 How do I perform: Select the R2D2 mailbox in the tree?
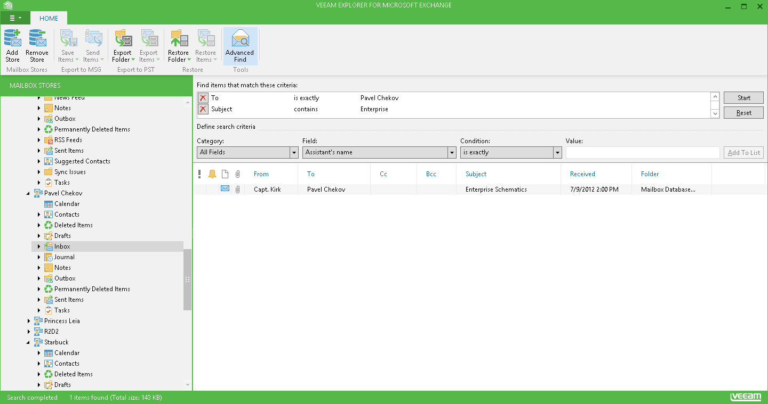(x=51, y=332)
